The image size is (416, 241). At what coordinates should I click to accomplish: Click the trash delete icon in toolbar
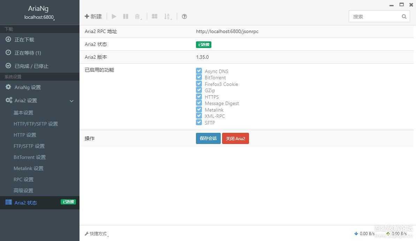click(138, 17)
